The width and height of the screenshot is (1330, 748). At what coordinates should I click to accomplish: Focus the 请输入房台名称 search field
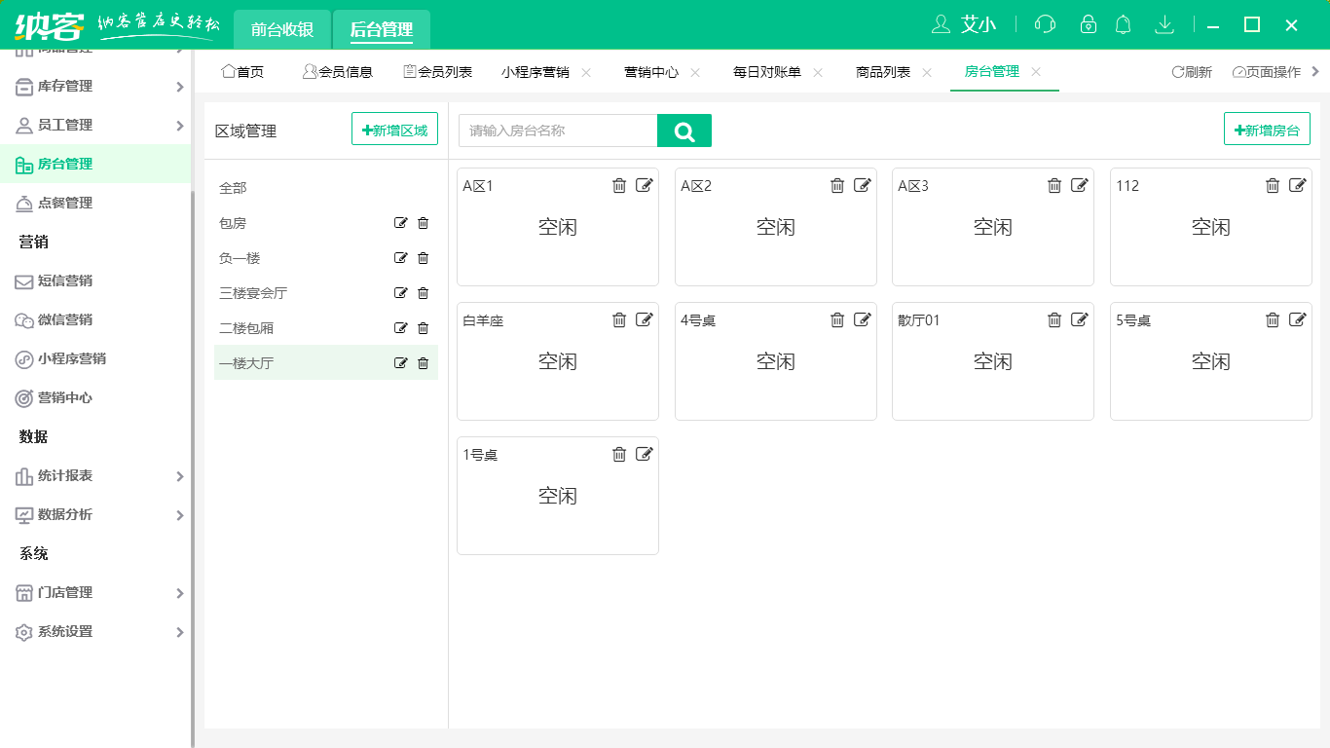(x=558, y=131)
